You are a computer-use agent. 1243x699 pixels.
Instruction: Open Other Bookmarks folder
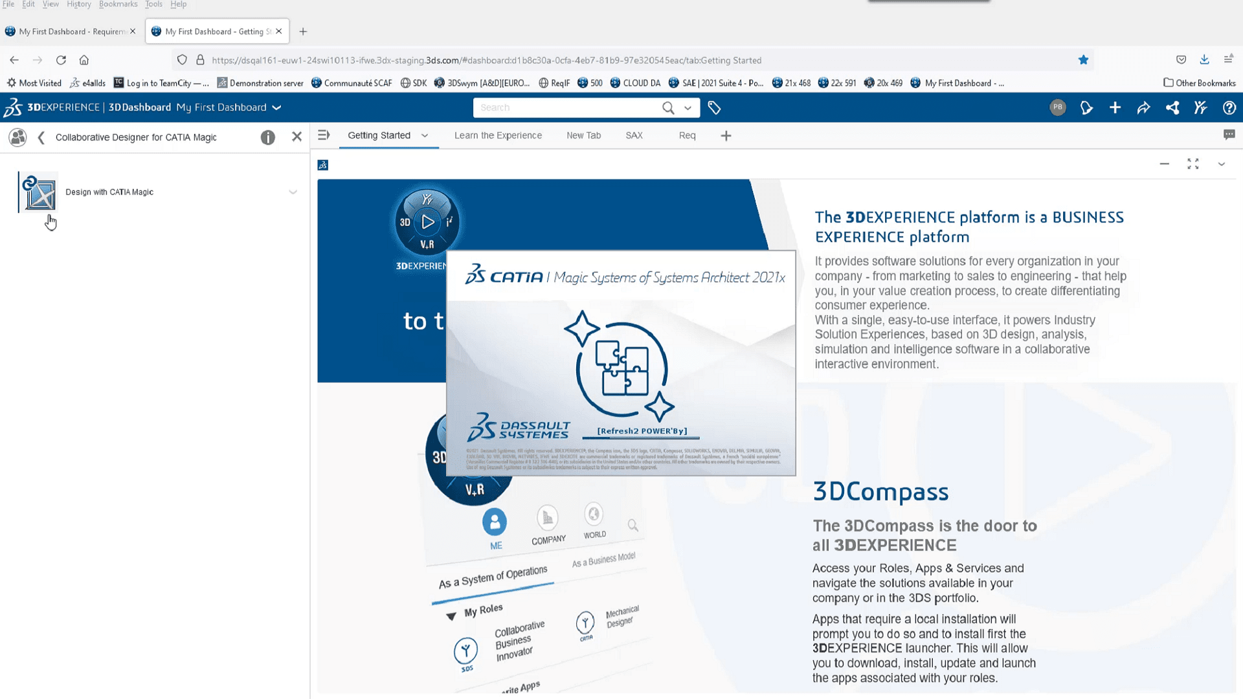[x=1200, y=83]
